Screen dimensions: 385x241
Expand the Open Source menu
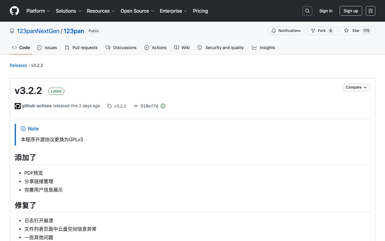point(137,11)
